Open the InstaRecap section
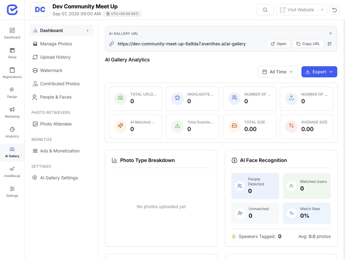Image resolution: width=345 pixels, height=259 pixels. click(x=12, y=172)
